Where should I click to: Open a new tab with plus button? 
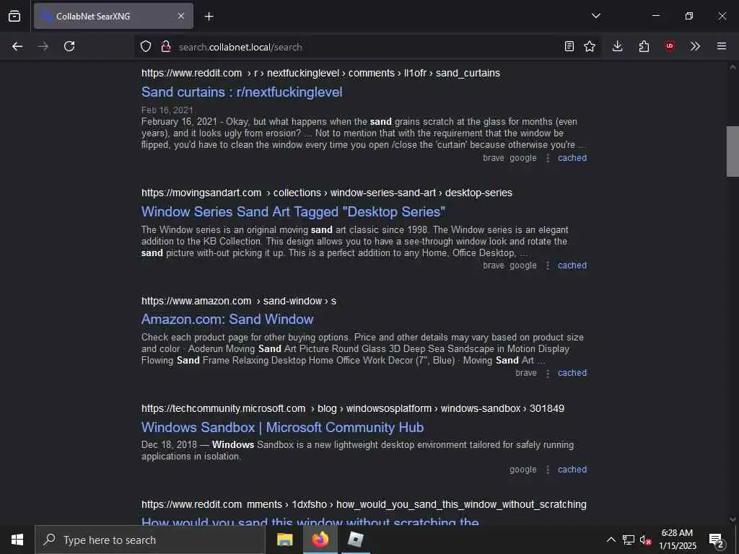point(209,17)
